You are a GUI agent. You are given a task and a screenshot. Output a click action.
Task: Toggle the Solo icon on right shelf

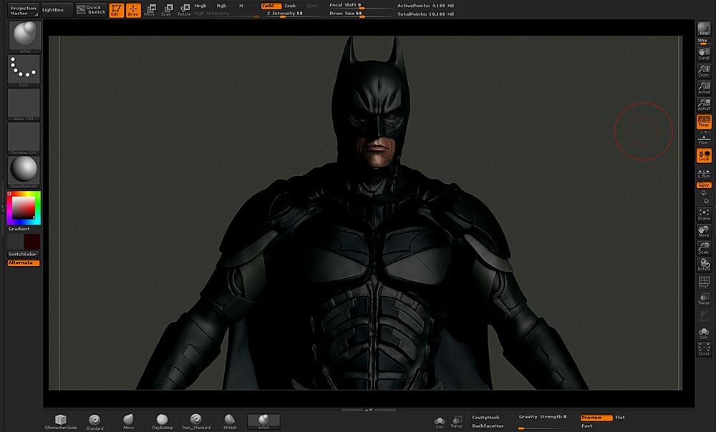pyautogui.click(x=704, y=333)
